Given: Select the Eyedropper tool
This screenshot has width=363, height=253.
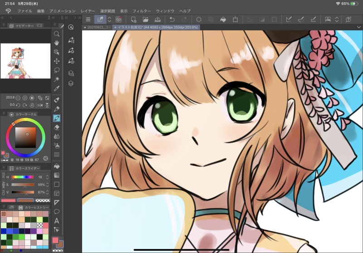Looking at the screenshot, I should tap(56, 88).
